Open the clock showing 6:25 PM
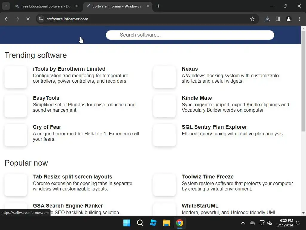The image size is (306, 230). (285, 223)
